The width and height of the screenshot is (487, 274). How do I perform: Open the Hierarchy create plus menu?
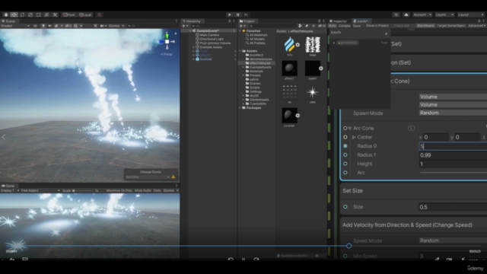(x=184, y=26)
